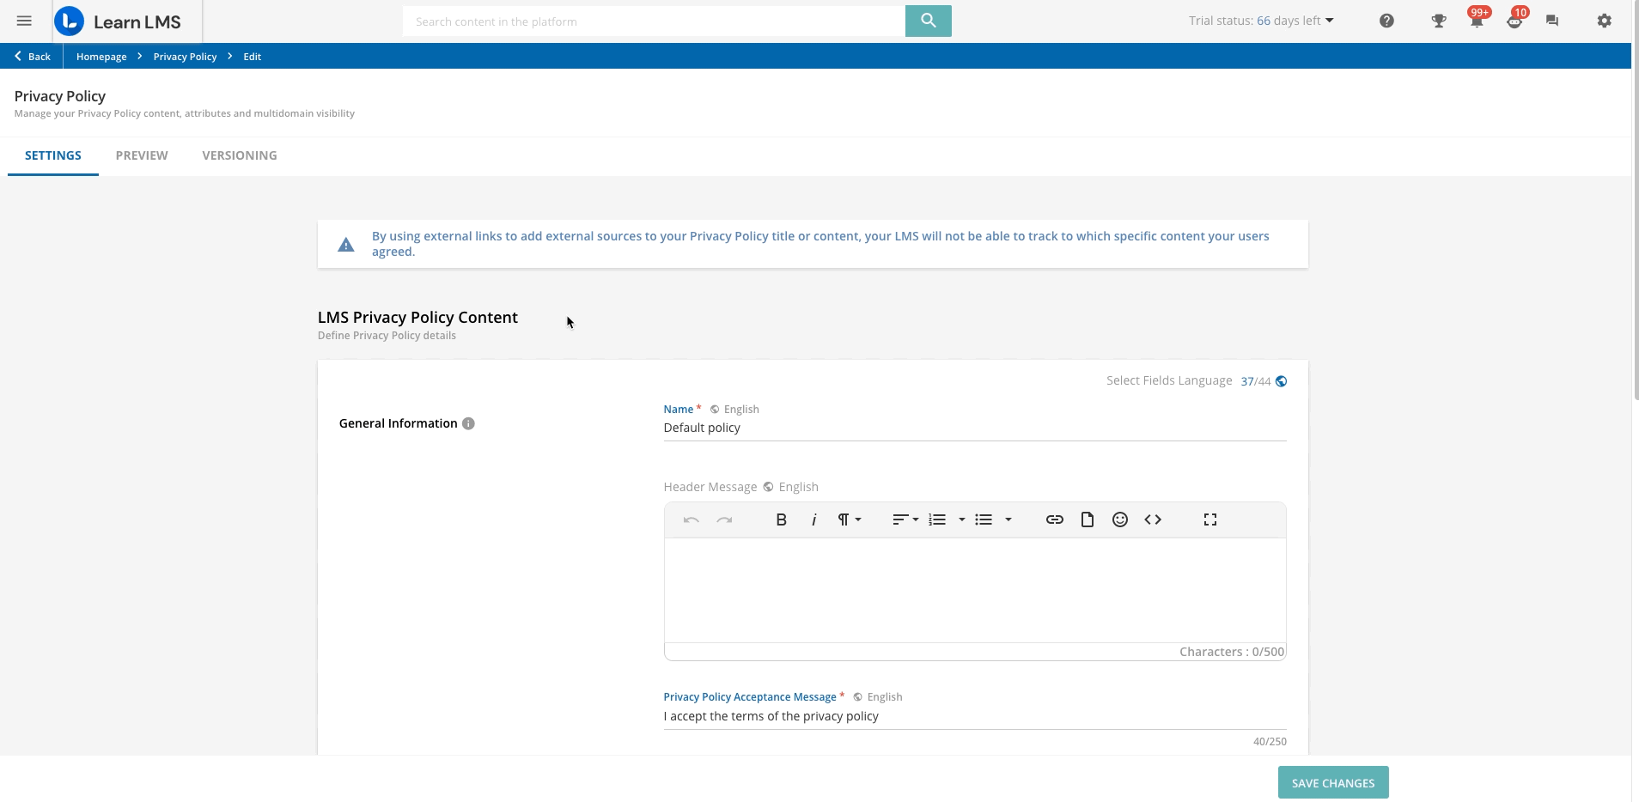1639x802 pixels.
Task: Open the text alignment dropdown
Action: [905, 519]
